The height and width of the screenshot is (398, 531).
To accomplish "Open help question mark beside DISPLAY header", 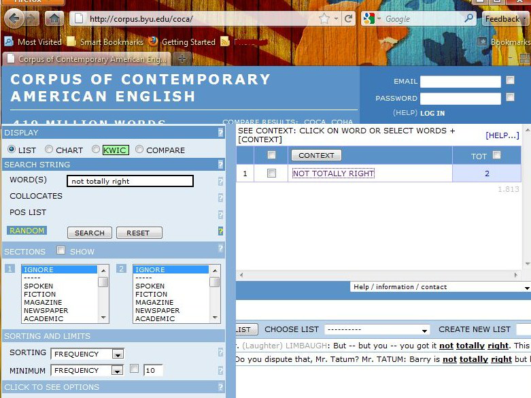I will tap(220, 133).
